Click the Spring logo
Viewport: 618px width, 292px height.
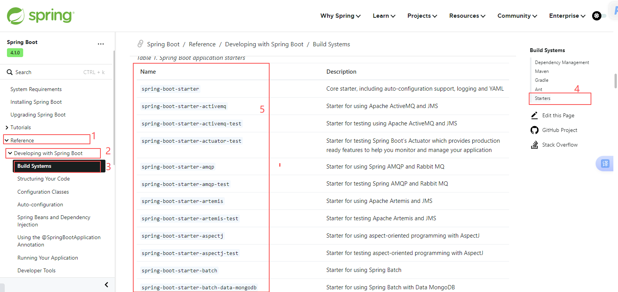point(41,16)
